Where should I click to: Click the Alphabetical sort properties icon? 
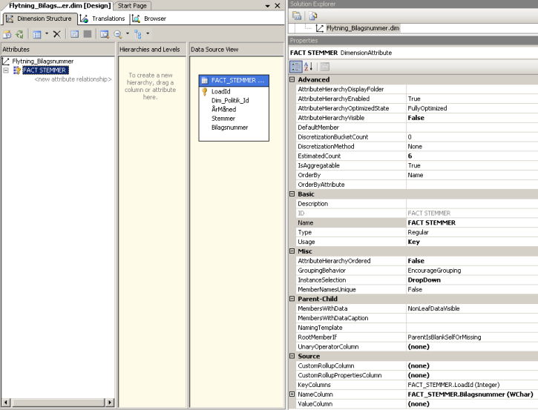(x=308, y=67)
